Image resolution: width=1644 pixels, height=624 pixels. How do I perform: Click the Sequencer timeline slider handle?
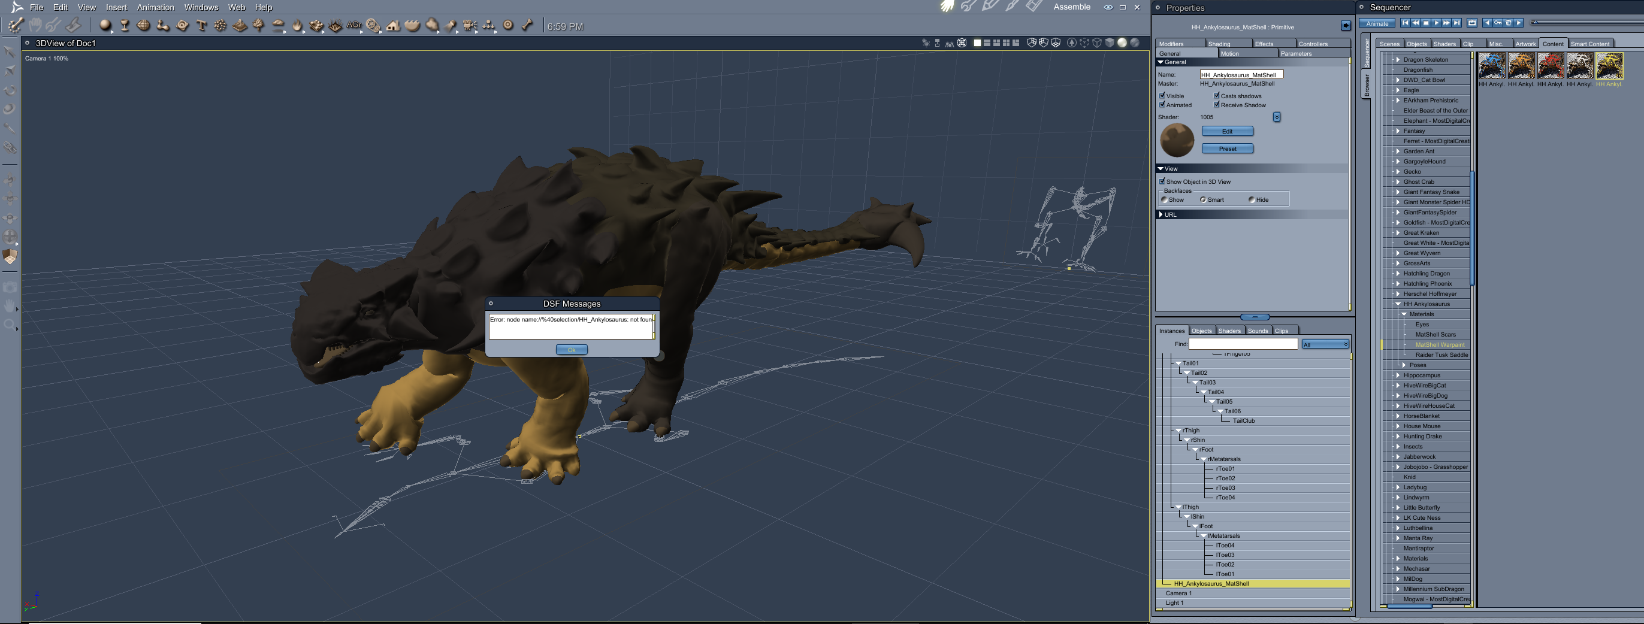point(1535,23)
